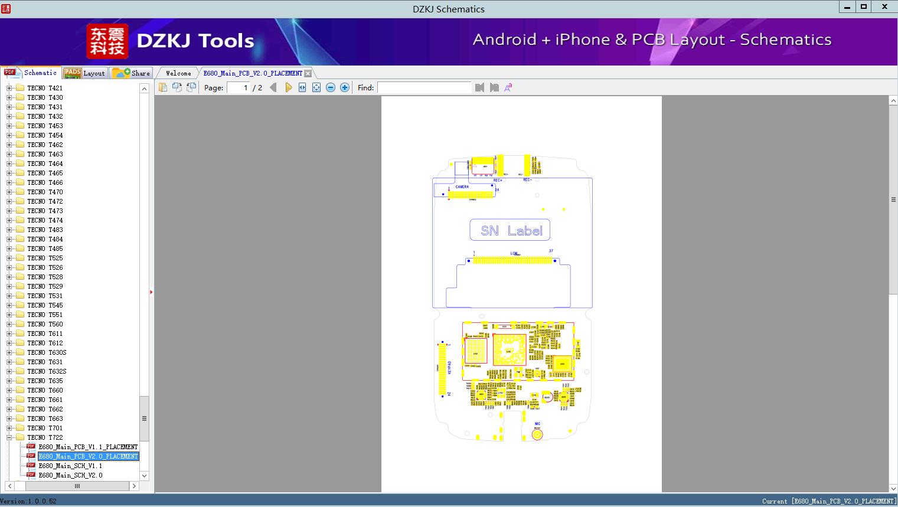Click the CAMERA connector label on PCB
The width and height of the screenshot is (898, 507).
click(462, 187)
